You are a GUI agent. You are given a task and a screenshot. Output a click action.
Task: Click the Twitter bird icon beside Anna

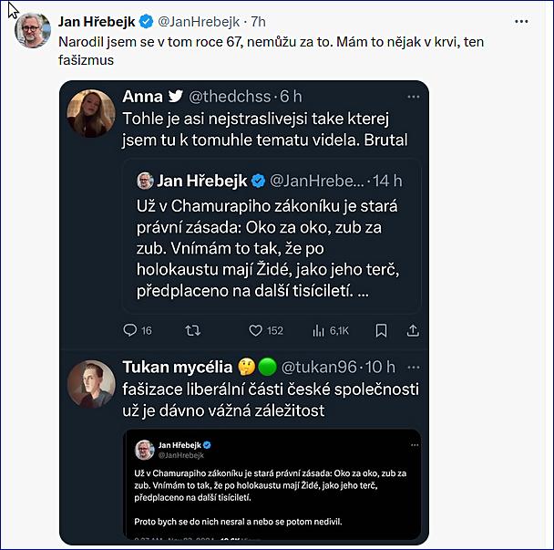(x=177, y=97)
